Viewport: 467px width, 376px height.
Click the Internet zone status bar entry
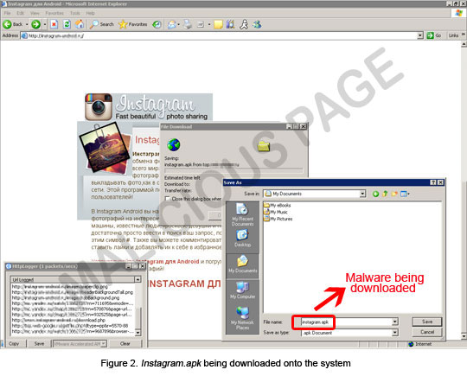tap(420, 344)
